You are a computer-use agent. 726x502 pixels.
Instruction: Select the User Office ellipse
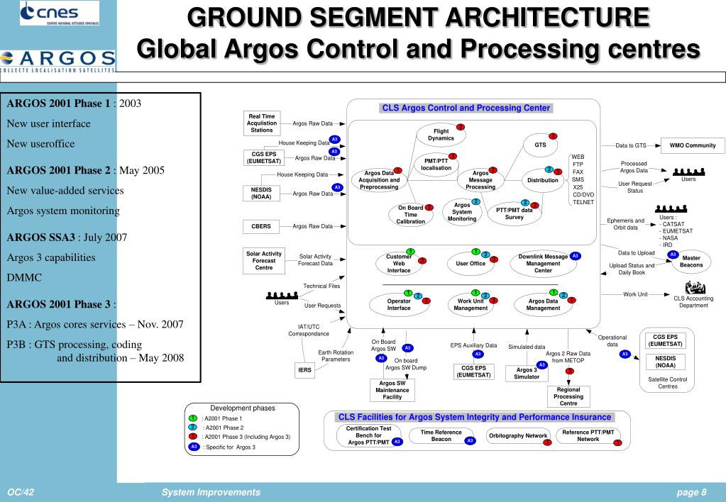click(x=471, y=263)
